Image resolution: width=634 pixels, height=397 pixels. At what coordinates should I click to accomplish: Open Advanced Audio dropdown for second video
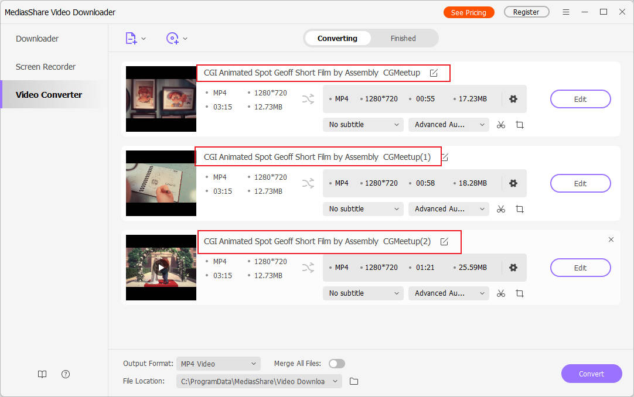click(448, 209)
